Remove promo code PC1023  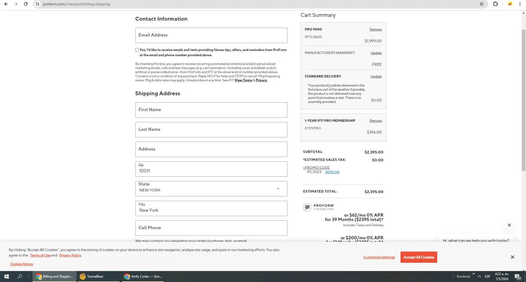point(332,172)
